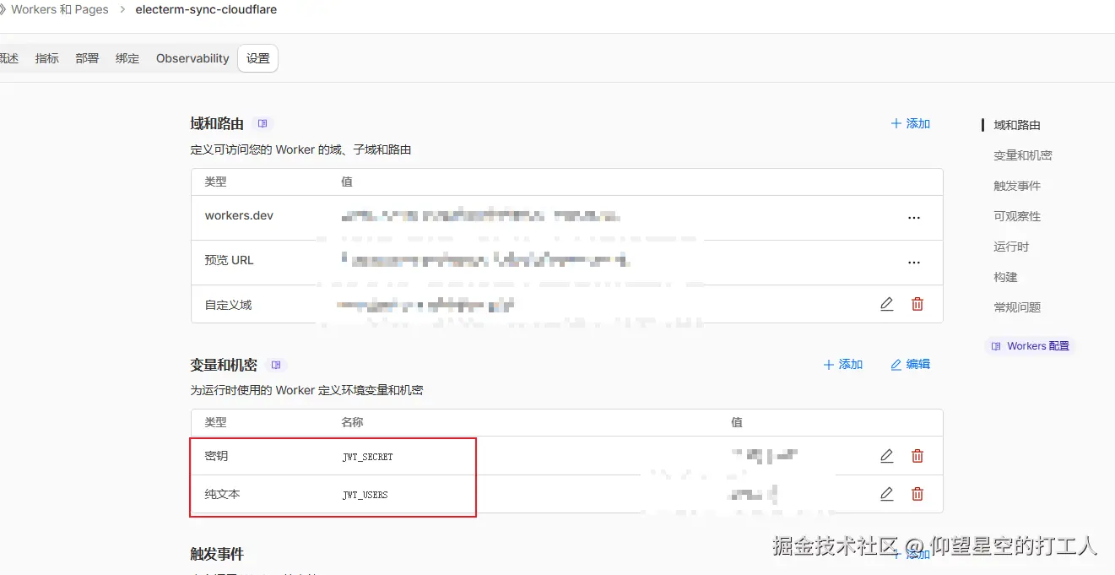Select the JWT_USERS name cell
Viewport: 1115px width, 575px height.
click(x=365, y=495)
